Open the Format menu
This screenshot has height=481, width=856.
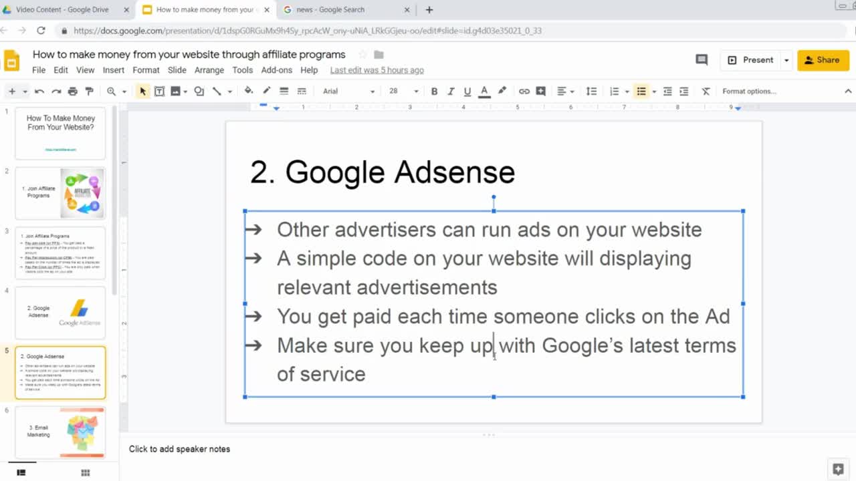[x=146, y=70]
